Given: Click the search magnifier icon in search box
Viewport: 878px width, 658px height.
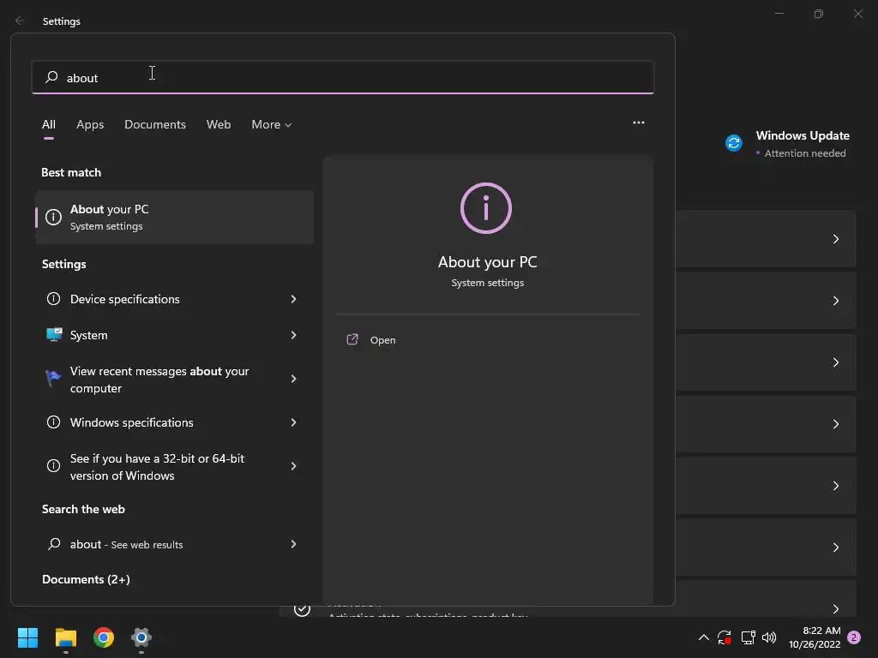Looking at the screenshot, I should [x=51, y=76].
